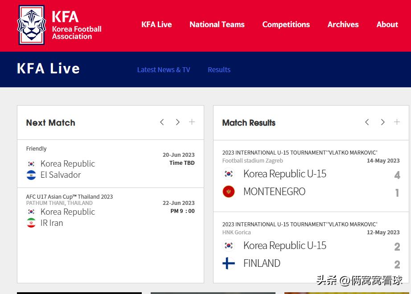Image resolution: width=411 pixels, height=294 pixels.
Task: Show following match in Next Match panel
Action: [177, 122]
